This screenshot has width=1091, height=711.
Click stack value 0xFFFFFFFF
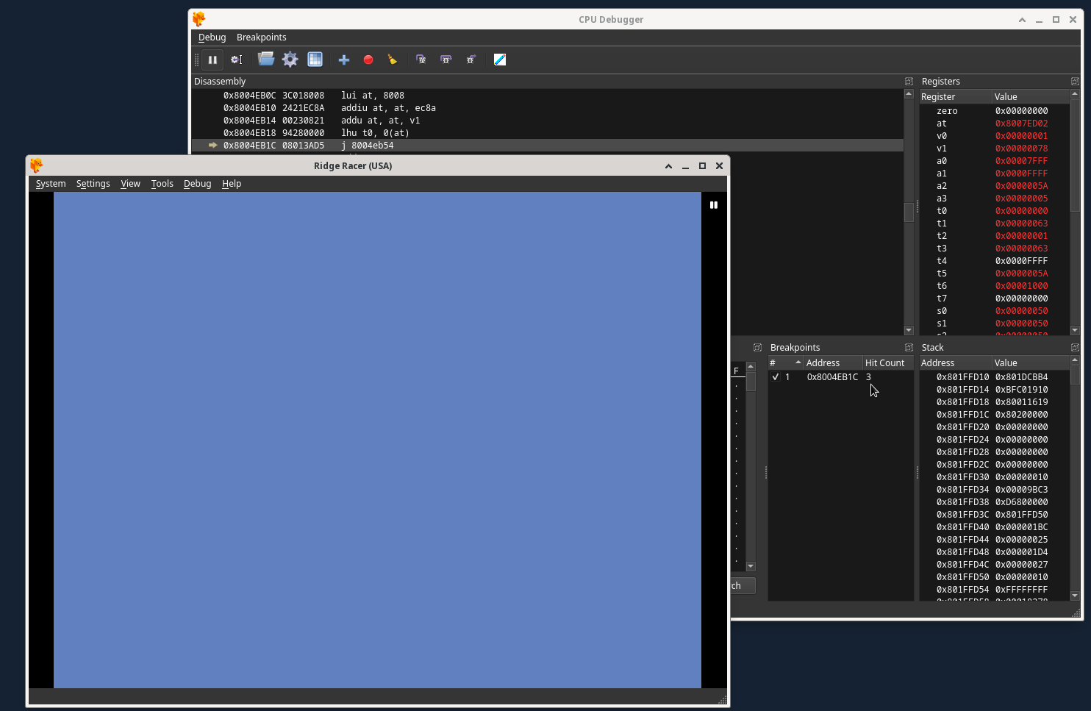[x=1021, y=590]
